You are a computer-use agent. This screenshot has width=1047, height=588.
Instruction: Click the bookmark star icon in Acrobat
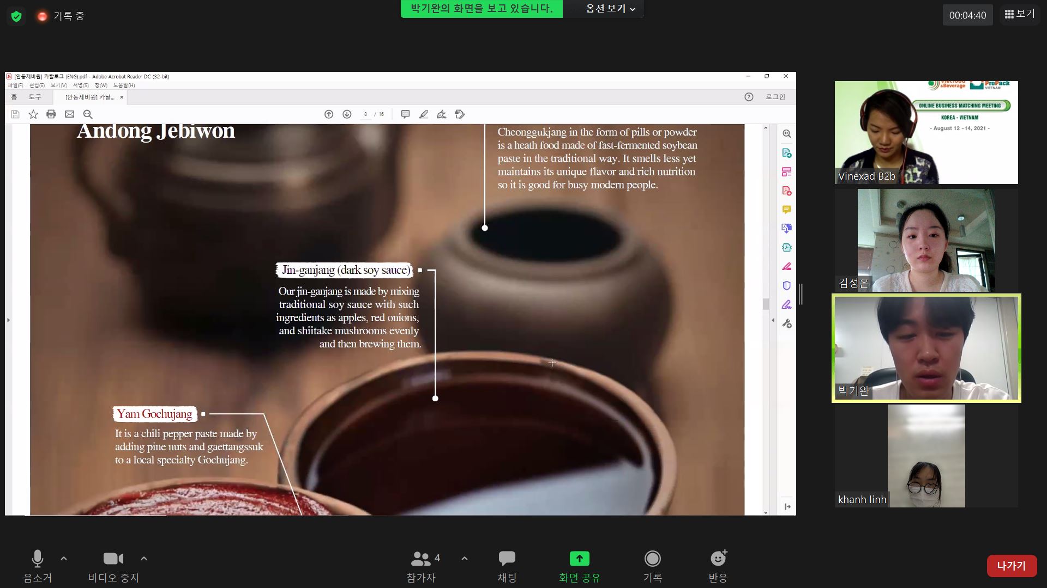(x=33, y=114)
